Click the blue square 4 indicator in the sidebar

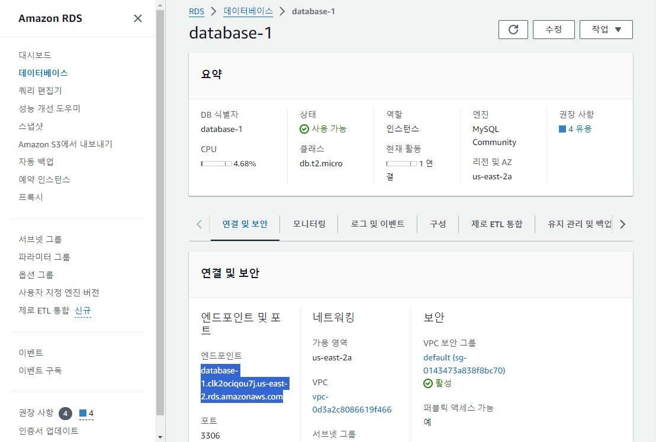[86, 414]
